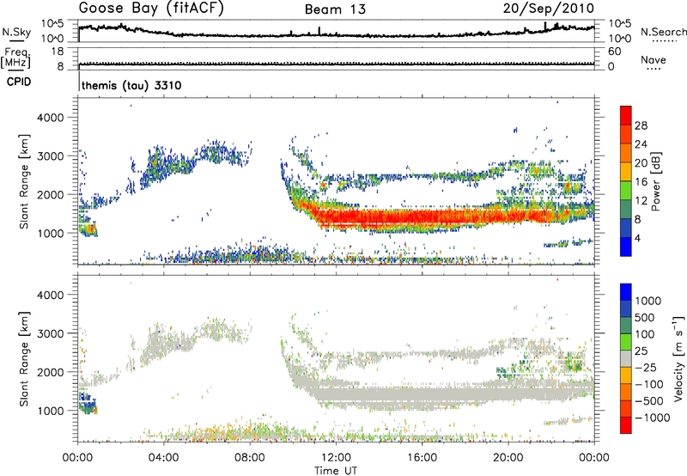Viewport: 687px width, 476px height.
Task: Click the 'Power [dB]' colorbar label
Action: tap(655, 181)
